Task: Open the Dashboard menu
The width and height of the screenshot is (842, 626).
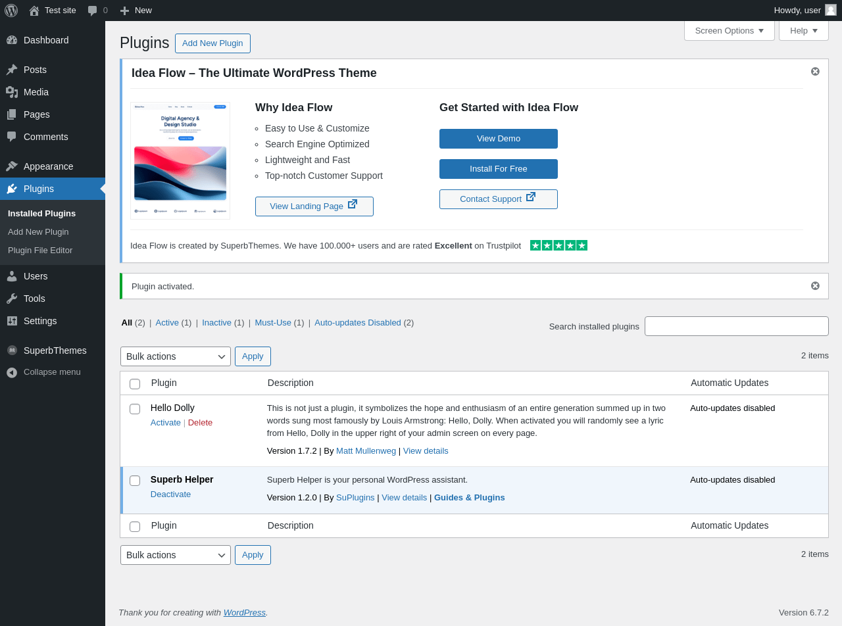Action: pyautogui.click(x=53, y=40)
